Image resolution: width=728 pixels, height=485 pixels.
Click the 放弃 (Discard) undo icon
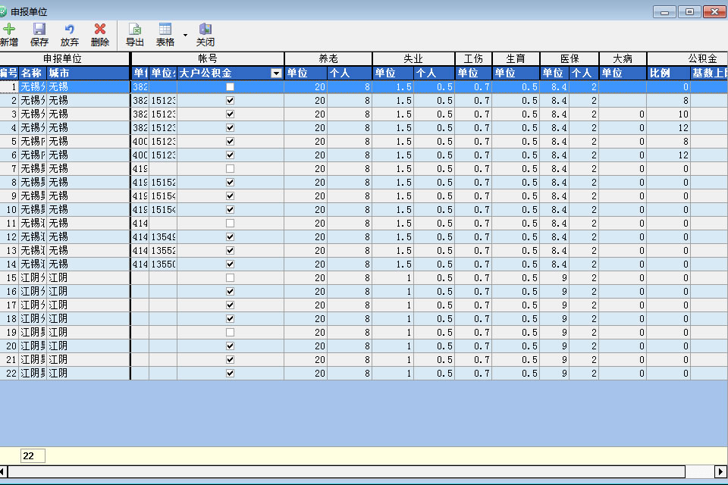[x=70, y=30]
